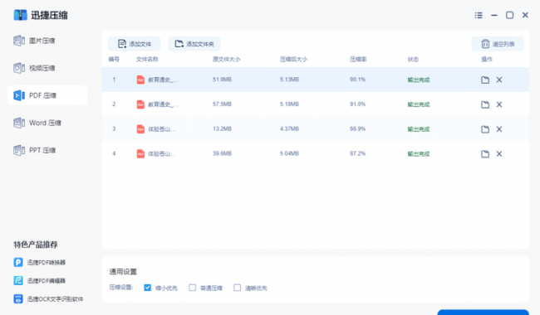The height and width of the screenshot is (315, 540).
Task: Click the 13.2MB original size cell
Action: click(222, 128)
